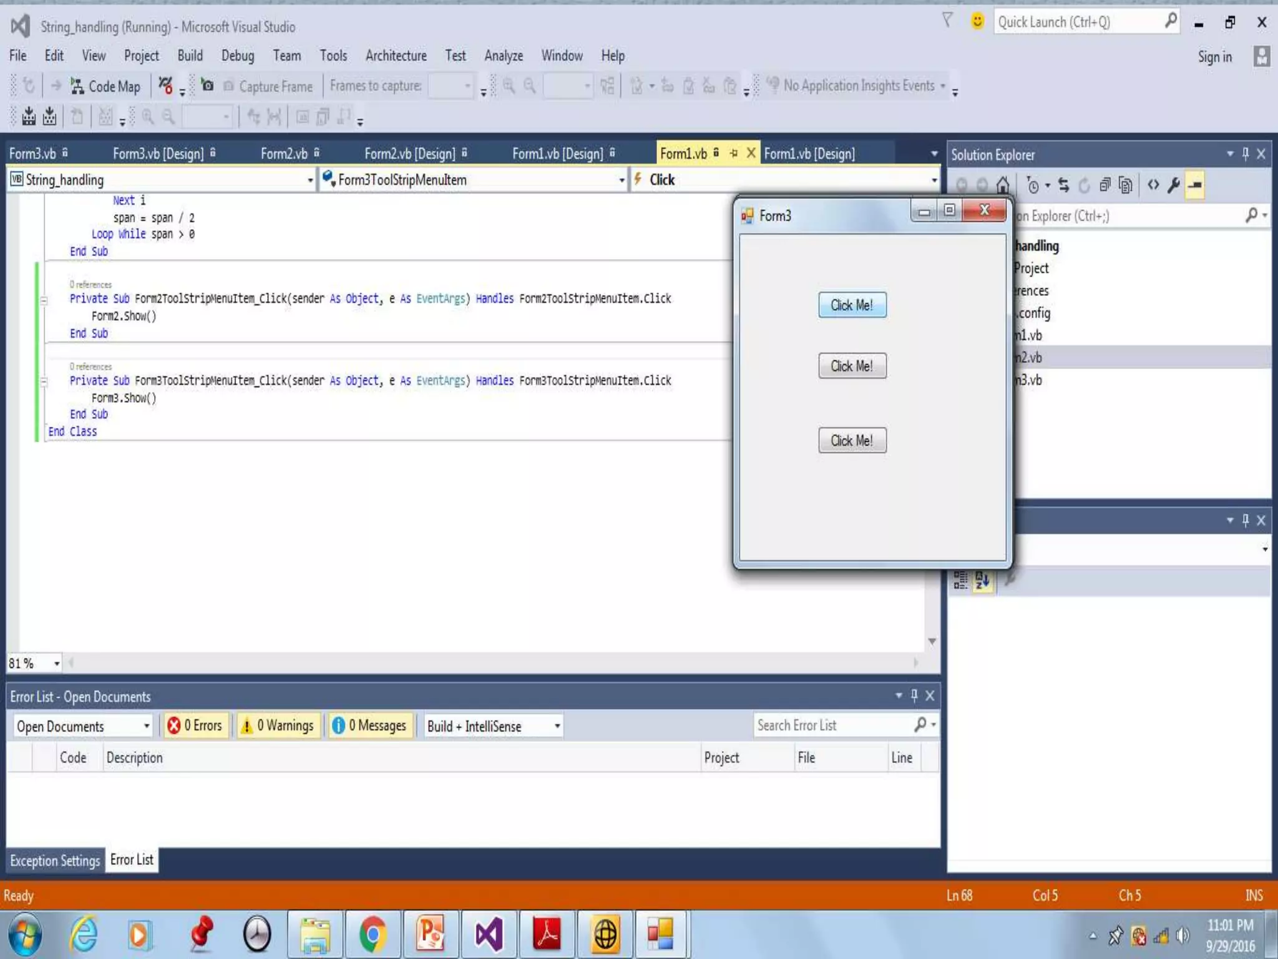
Task: Open the Debug menu
Action: pyautogui.click(x=237, y=56)
